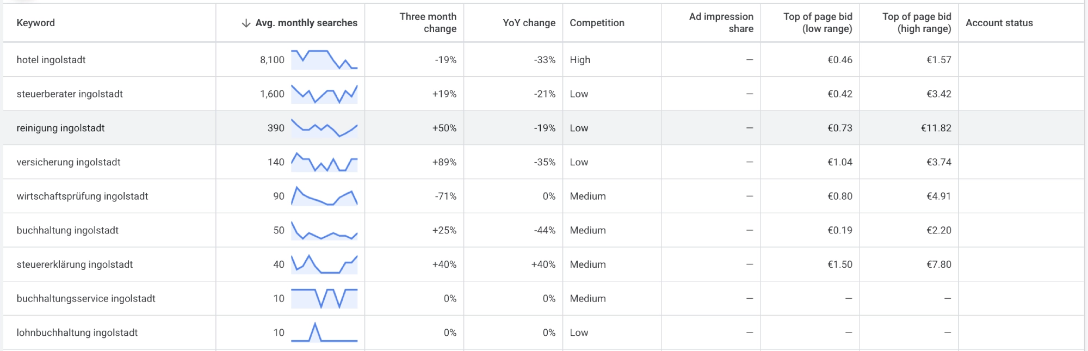Open the buchhaltungsservice ingolstadt sparkline
This screenshot has height=351, width=1088.
tap(324, 298)
